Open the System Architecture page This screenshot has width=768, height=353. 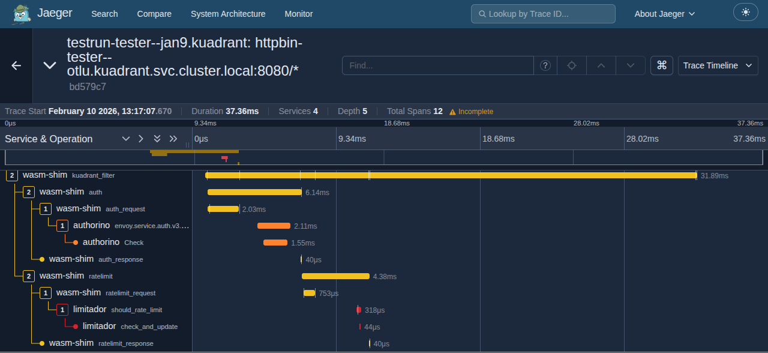pyautogui.click(x=228, y=14)
